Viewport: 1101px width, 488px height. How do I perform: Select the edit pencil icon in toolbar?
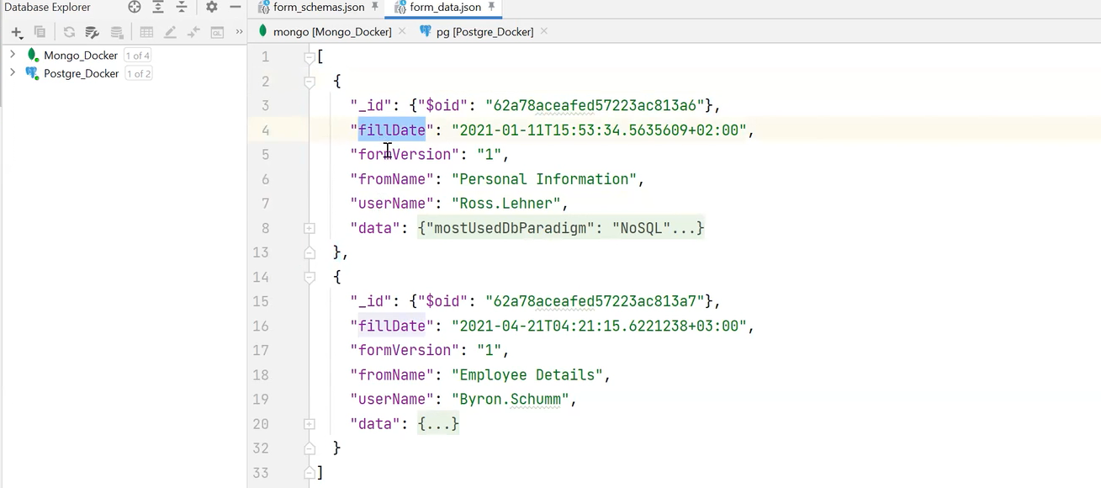point(170,32)
